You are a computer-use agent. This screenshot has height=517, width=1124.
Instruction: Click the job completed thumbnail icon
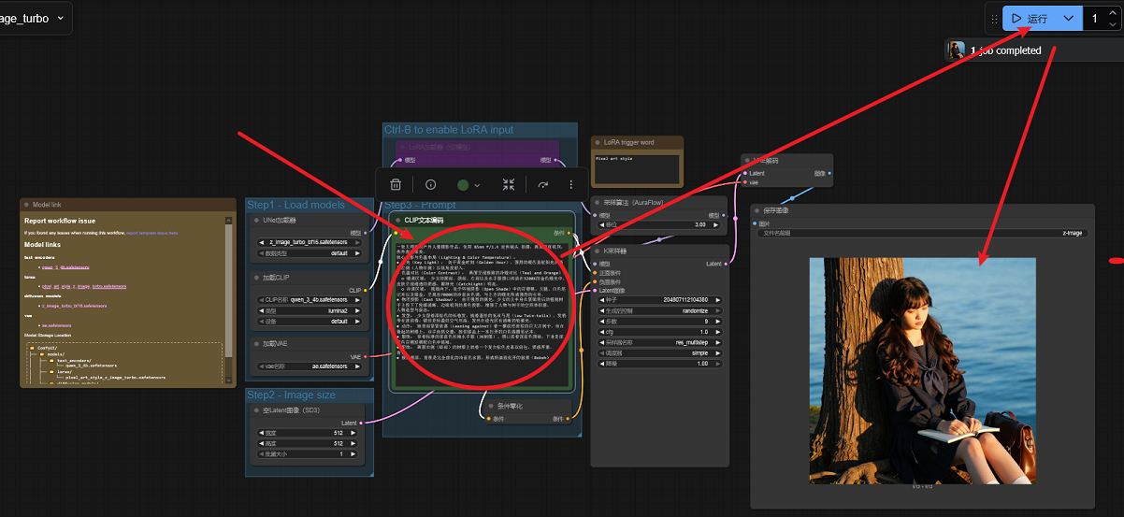click(957, 50)
